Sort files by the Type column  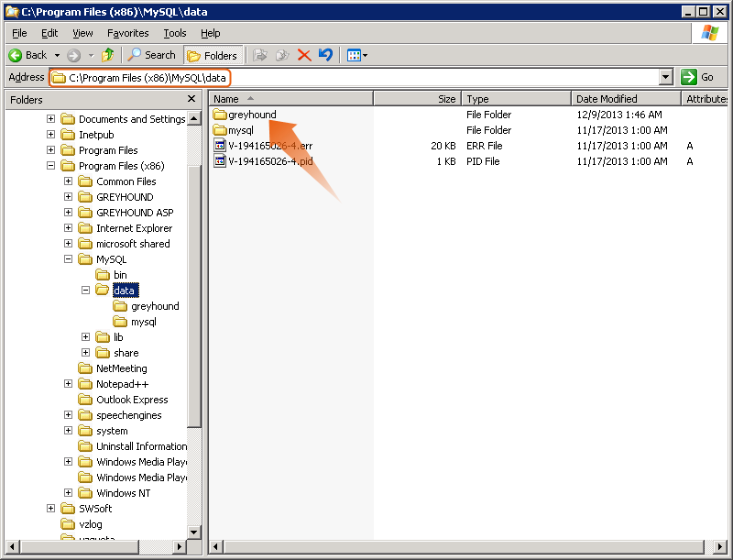pos(517,99)
